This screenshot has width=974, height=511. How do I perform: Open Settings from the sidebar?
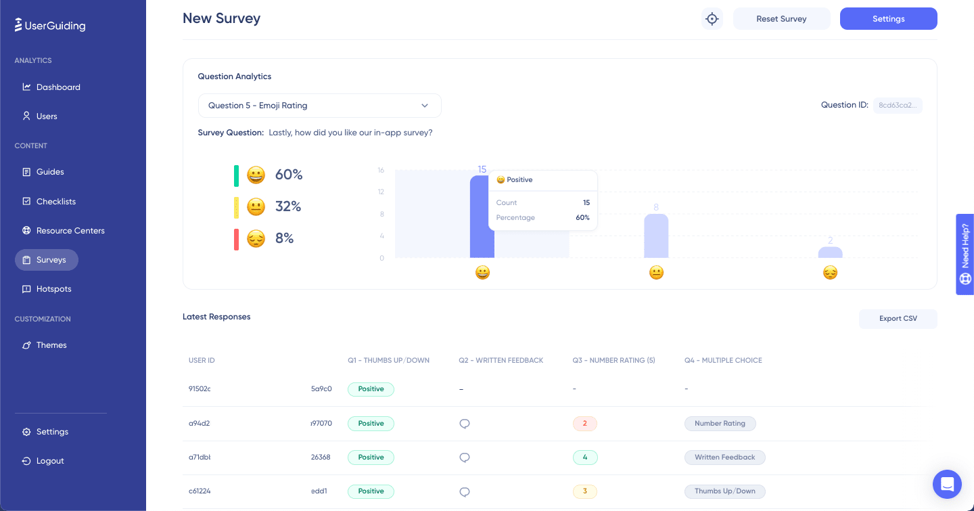tap(52, 432)
